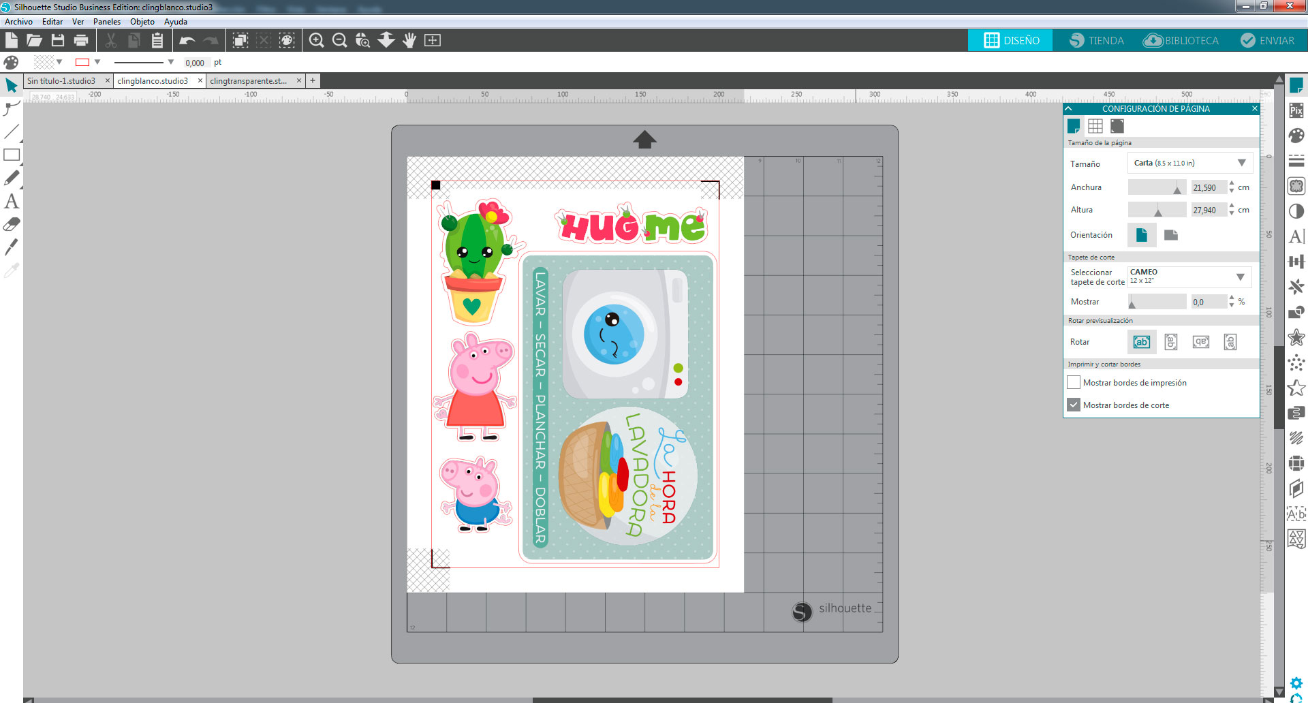
Task: Switch to the grid settings tab icon
Action: [1095, 126]
